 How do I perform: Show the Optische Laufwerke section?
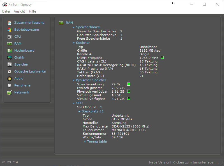pos(30,71)
